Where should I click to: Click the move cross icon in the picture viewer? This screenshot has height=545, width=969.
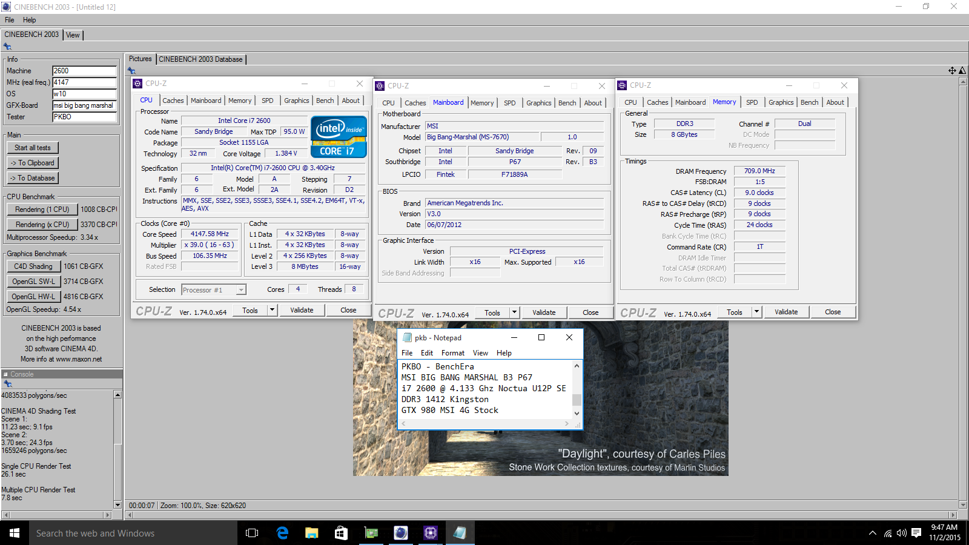[952, 71]
